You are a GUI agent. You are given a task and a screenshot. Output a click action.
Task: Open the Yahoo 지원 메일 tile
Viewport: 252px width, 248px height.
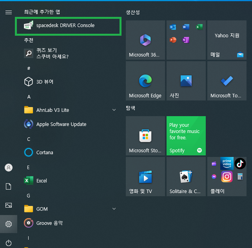(227, 40)
